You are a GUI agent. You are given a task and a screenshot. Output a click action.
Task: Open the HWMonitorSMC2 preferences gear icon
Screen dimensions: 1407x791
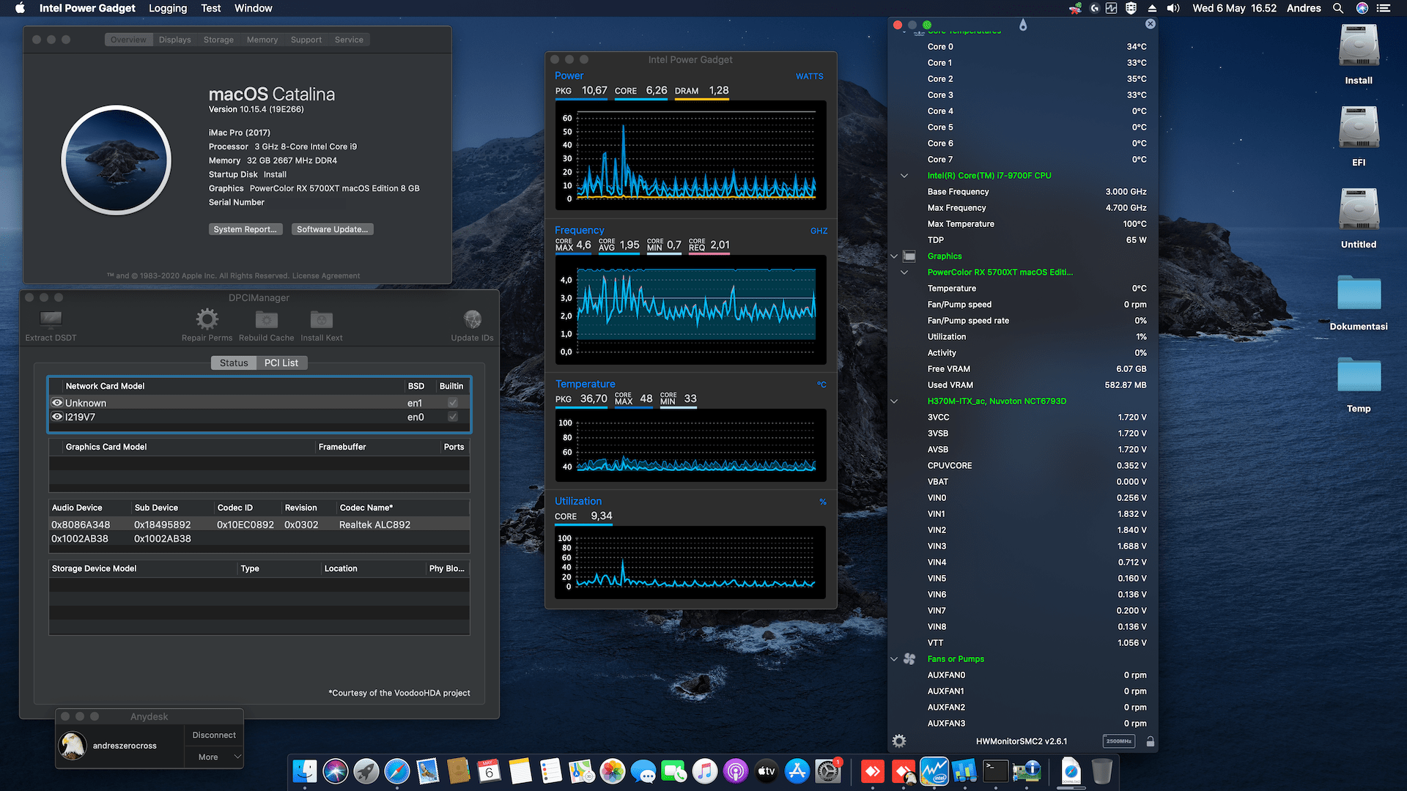coord(898,740)
